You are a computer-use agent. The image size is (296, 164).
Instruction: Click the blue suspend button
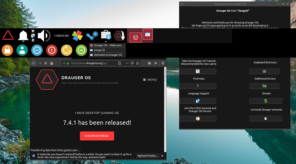37,50
